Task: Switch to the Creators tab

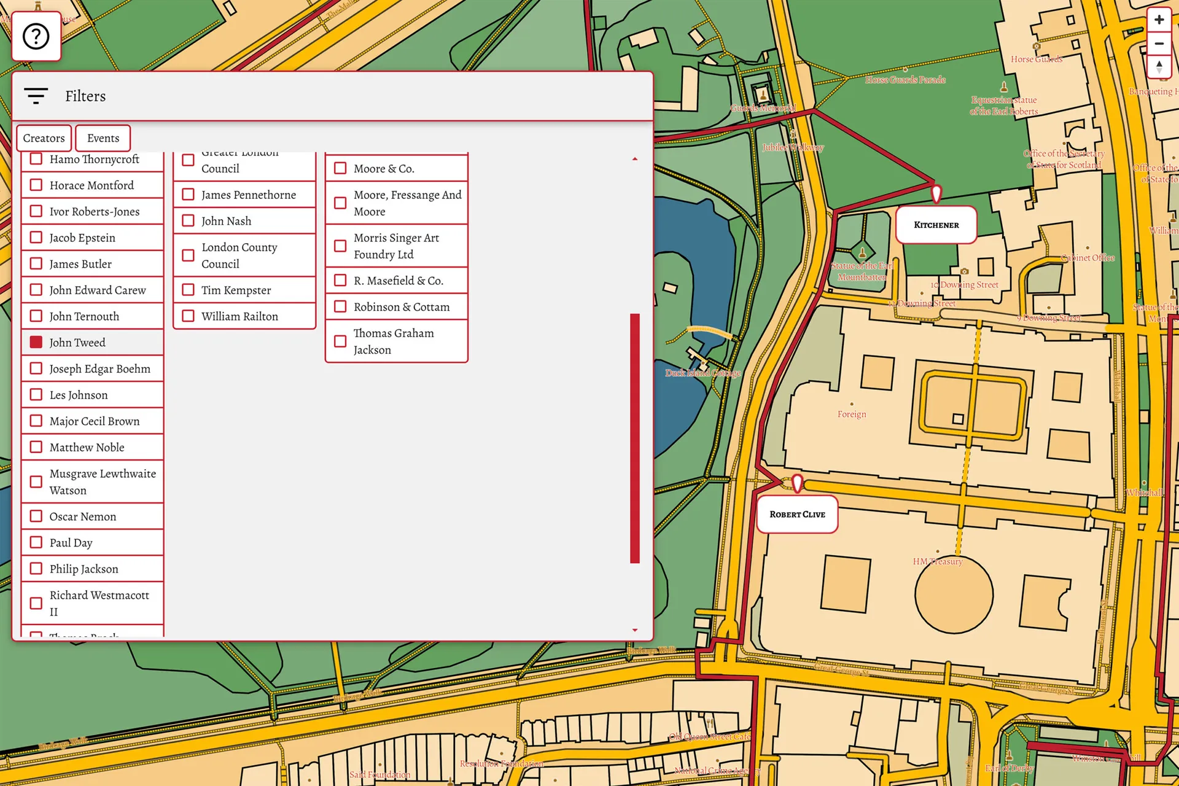Action: pyautogui.click(x=44, y=138)
